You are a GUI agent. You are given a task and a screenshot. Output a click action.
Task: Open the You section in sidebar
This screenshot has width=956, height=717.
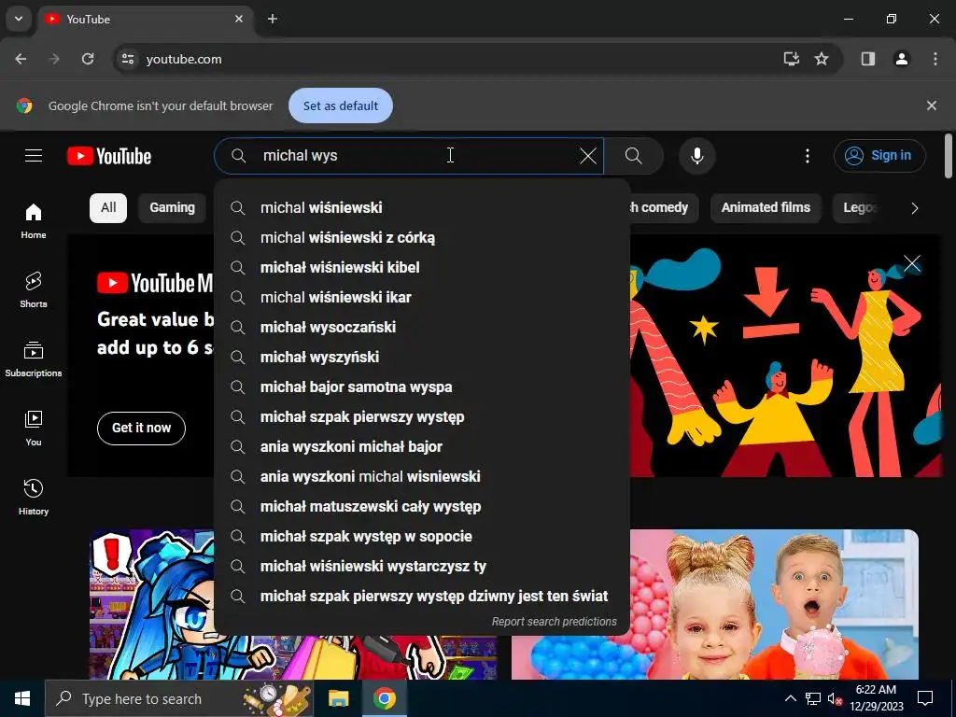pyautogui.click(x=34, y=428)
